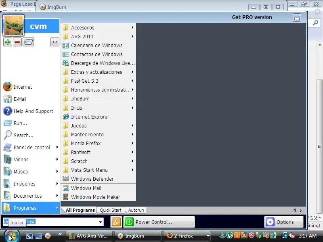Expand the Panel de control submenu
This screenshot has width=323, height=242.
pyautogui.click(x=30, y=147)
